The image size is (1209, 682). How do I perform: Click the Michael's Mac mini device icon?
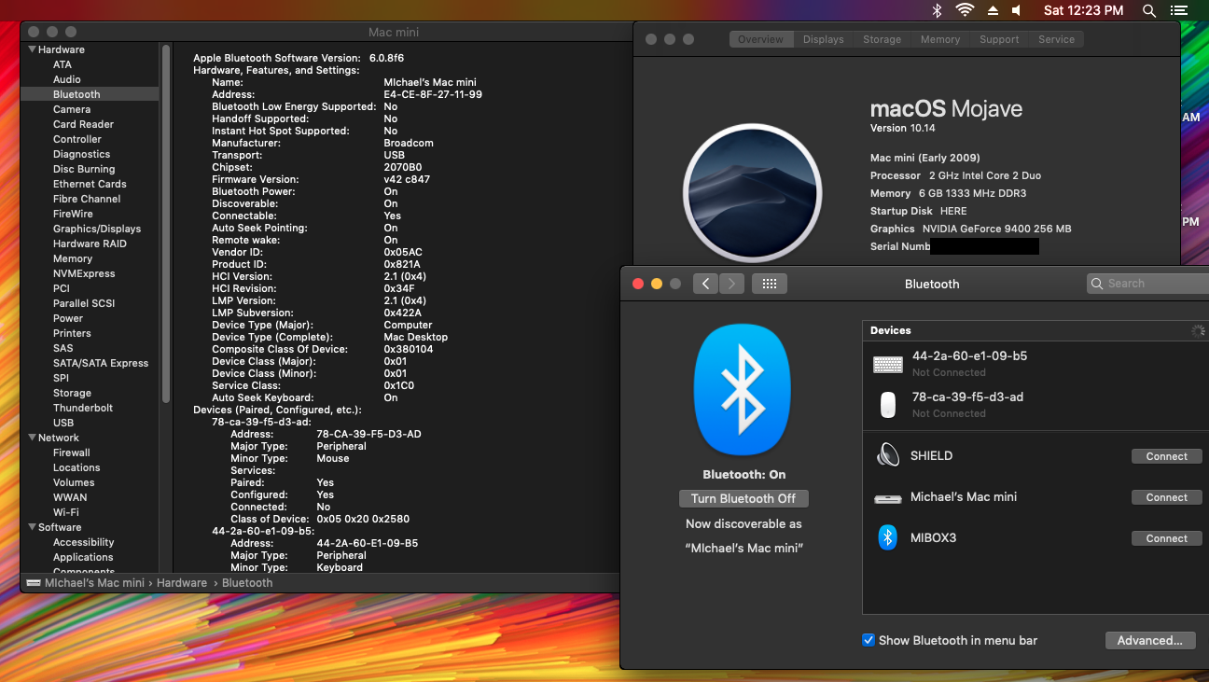[x=887, y=497]
